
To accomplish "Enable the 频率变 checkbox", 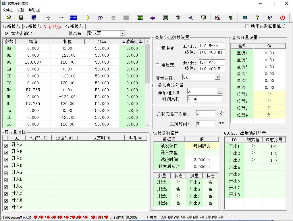I will tap(157, 48).
